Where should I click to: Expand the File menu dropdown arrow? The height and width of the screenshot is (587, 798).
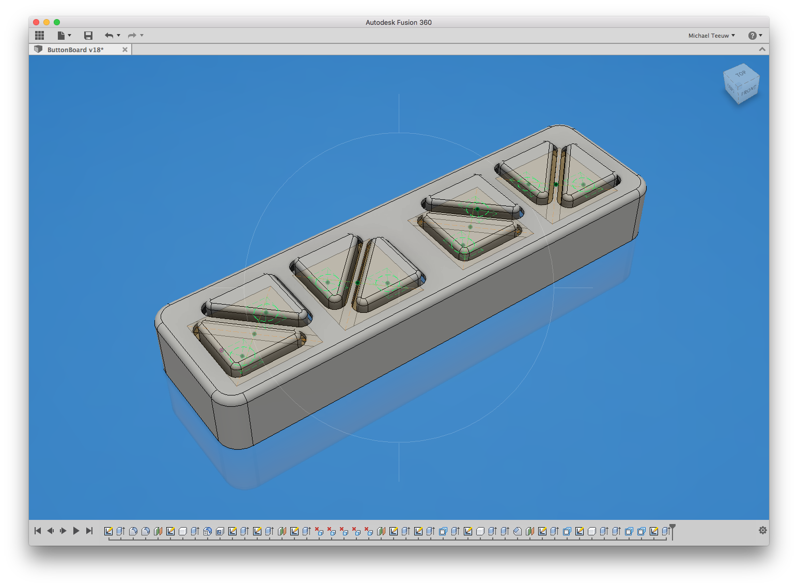(x=70, y=35)
